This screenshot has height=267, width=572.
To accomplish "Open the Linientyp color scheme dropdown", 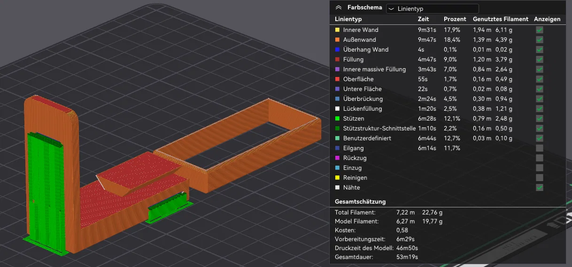I will click(433, 8).
